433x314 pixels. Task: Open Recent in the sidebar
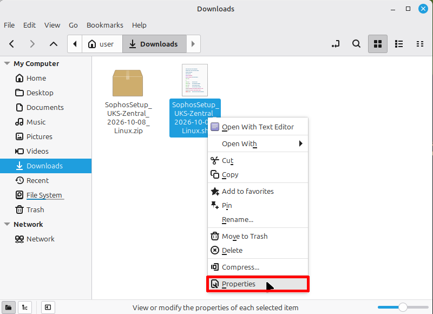46,180
